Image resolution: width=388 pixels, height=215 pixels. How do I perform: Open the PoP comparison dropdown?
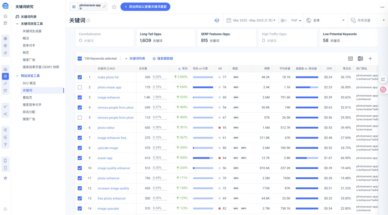tap(296, 20)
